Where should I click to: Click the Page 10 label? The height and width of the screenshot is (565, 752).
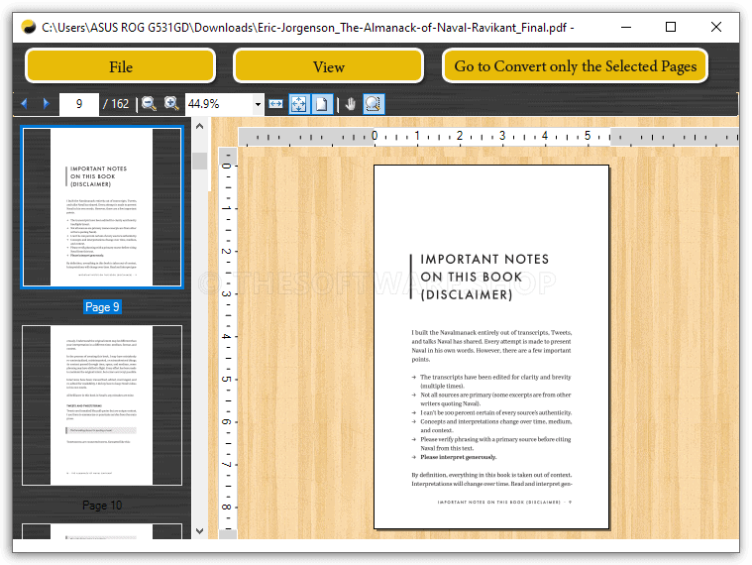coord(102,506)
